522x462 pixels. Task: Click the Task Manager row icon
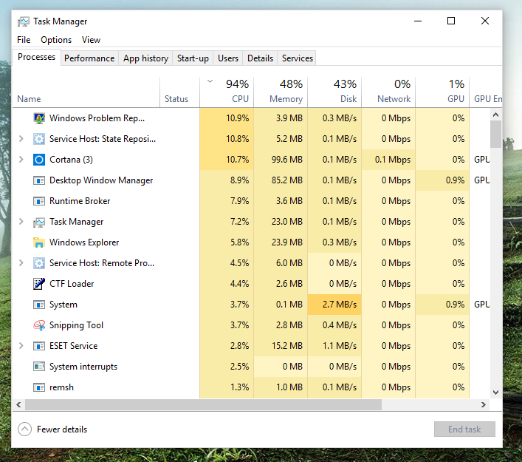tap(39, 222)
